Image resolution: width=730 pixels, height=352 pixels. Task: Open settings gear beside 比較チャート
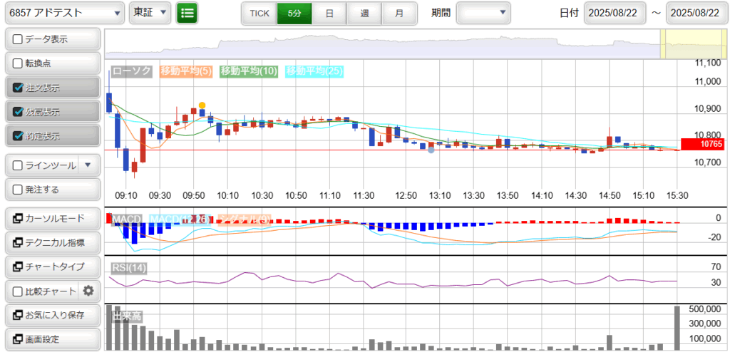tap(88, 291)
